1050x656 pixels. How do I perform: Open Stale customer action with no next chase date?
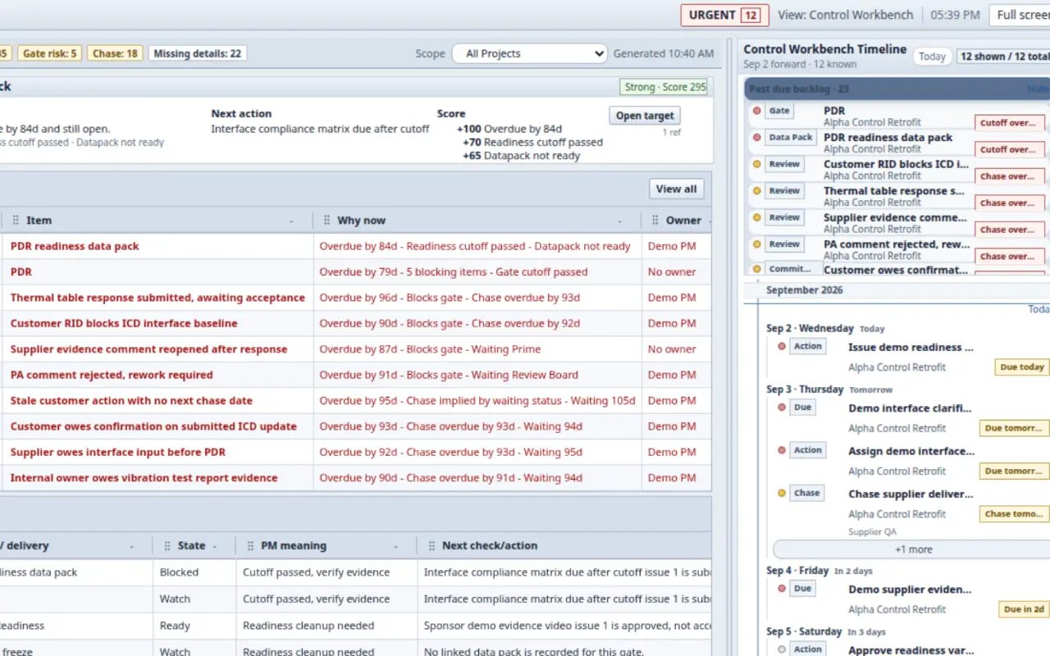(x=131, y=401)
